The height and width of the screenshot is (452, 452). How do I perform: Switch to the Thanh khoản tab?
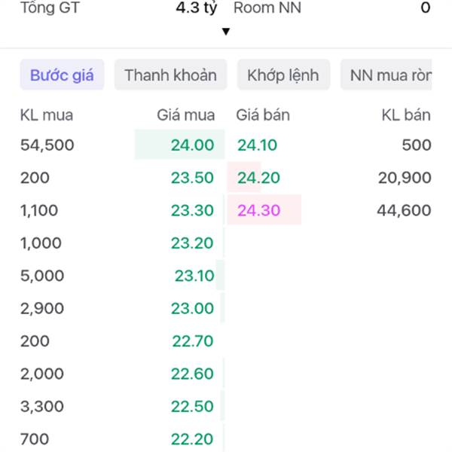[170, 75]
